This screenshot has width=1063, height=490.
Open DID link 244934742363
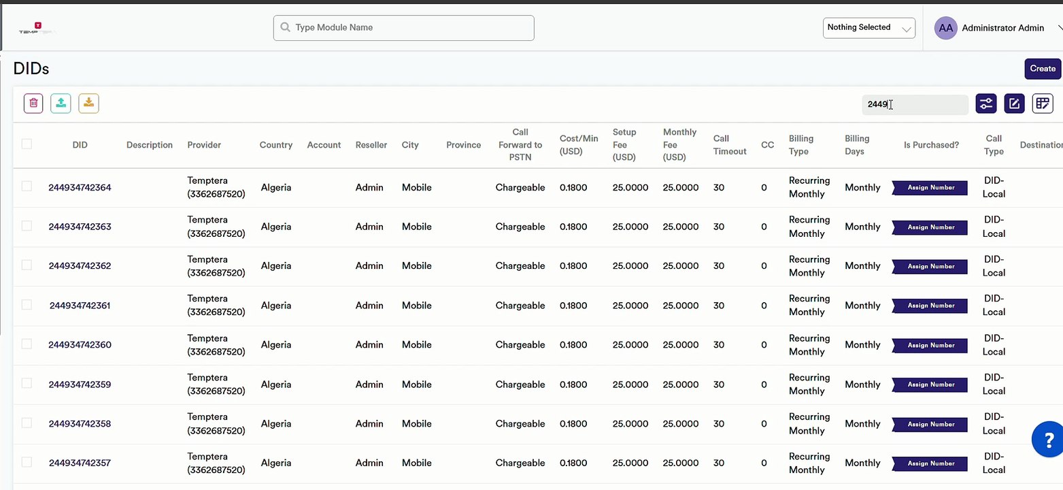(80, 227)
